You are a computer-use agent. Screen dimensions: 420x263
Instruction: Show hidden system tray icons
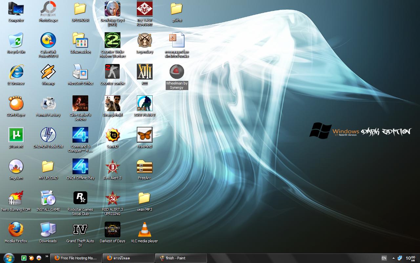tap(393, 258)
